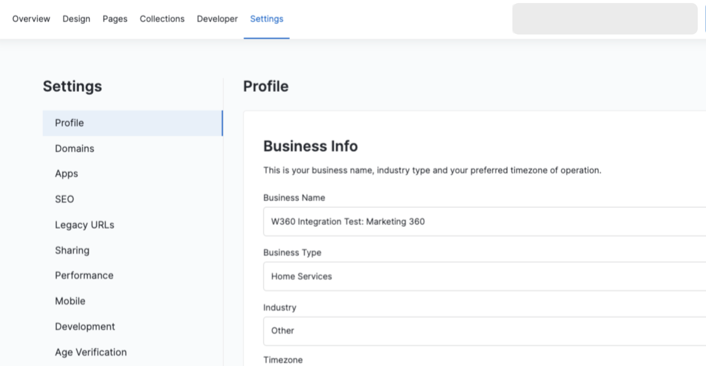Viewport: 706px width, 366px height.
Task: Go to Performance settings
Action: pyautogui.click(x=84, y=275)
